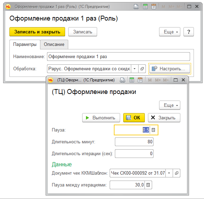Close the Оформление продажи 1 раз (Роль) window

[197, 6]
